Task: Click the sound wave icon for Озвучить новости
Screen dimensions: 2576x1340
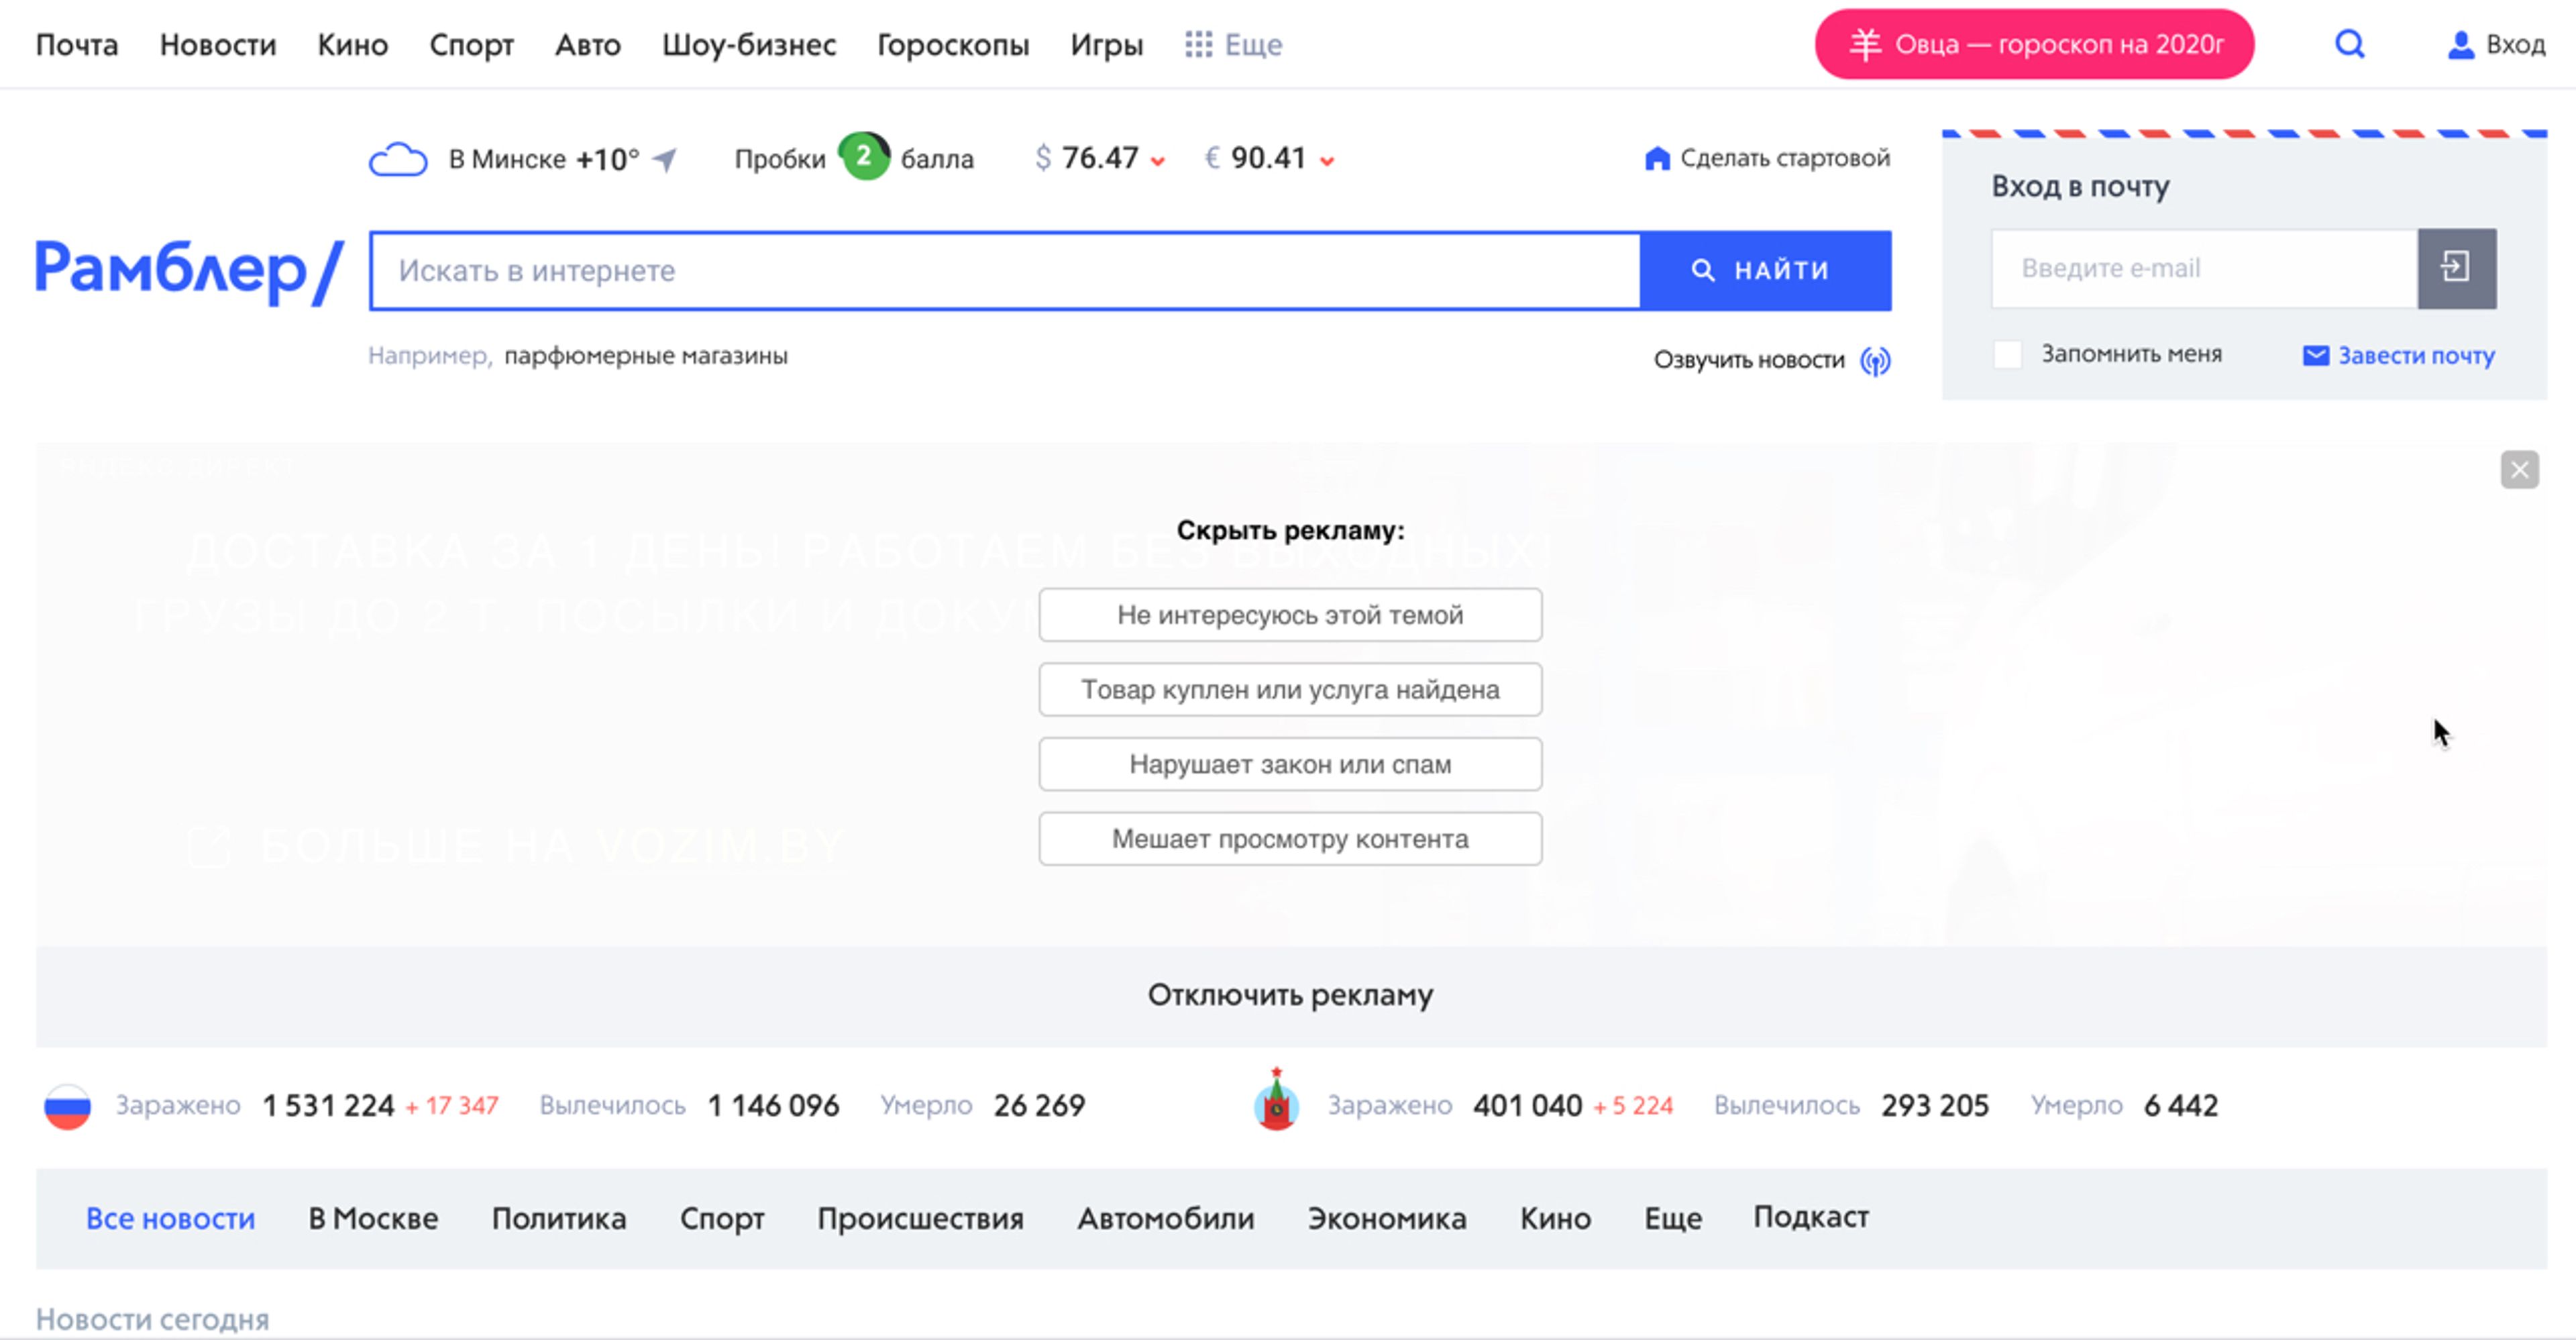Action: click(x=1875, y=361)
